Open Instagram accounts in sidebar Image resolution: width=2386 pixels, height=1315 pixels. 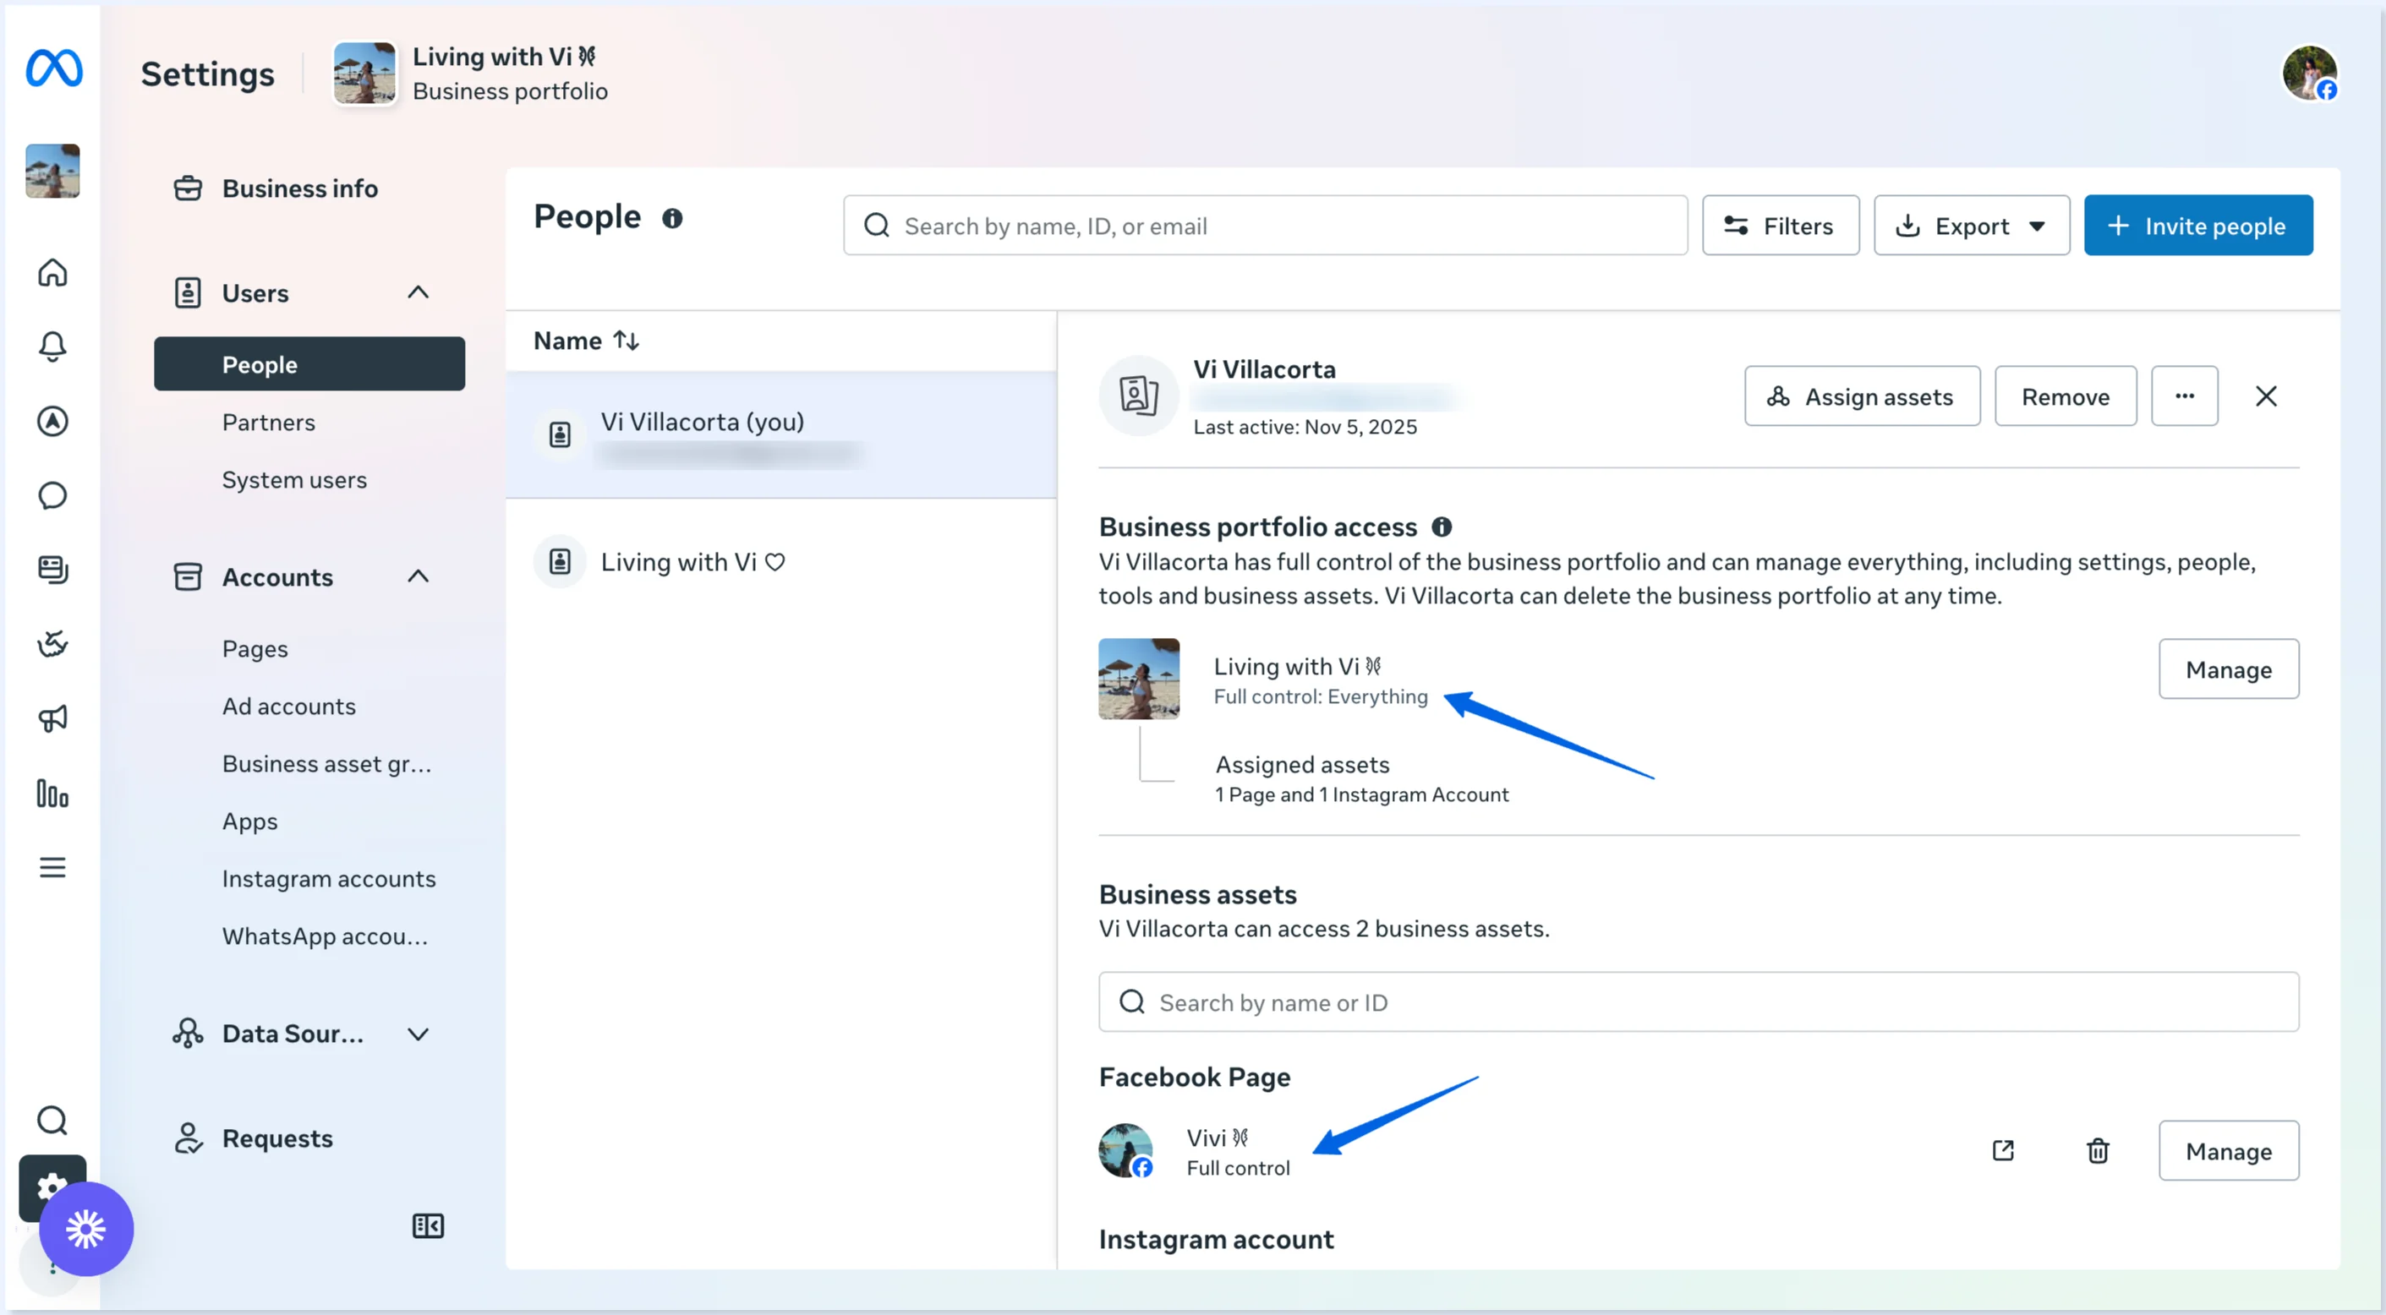click(329, 879)
